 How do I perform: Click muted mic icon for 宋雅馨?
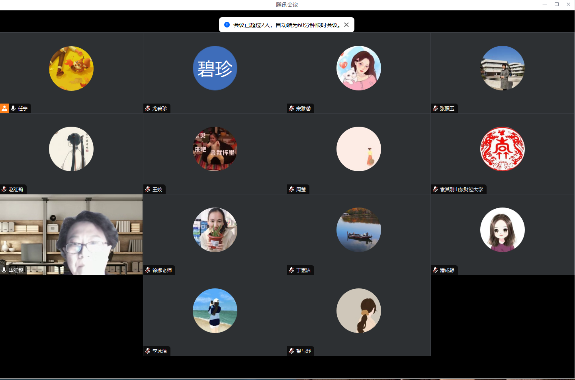click(291, 108)
